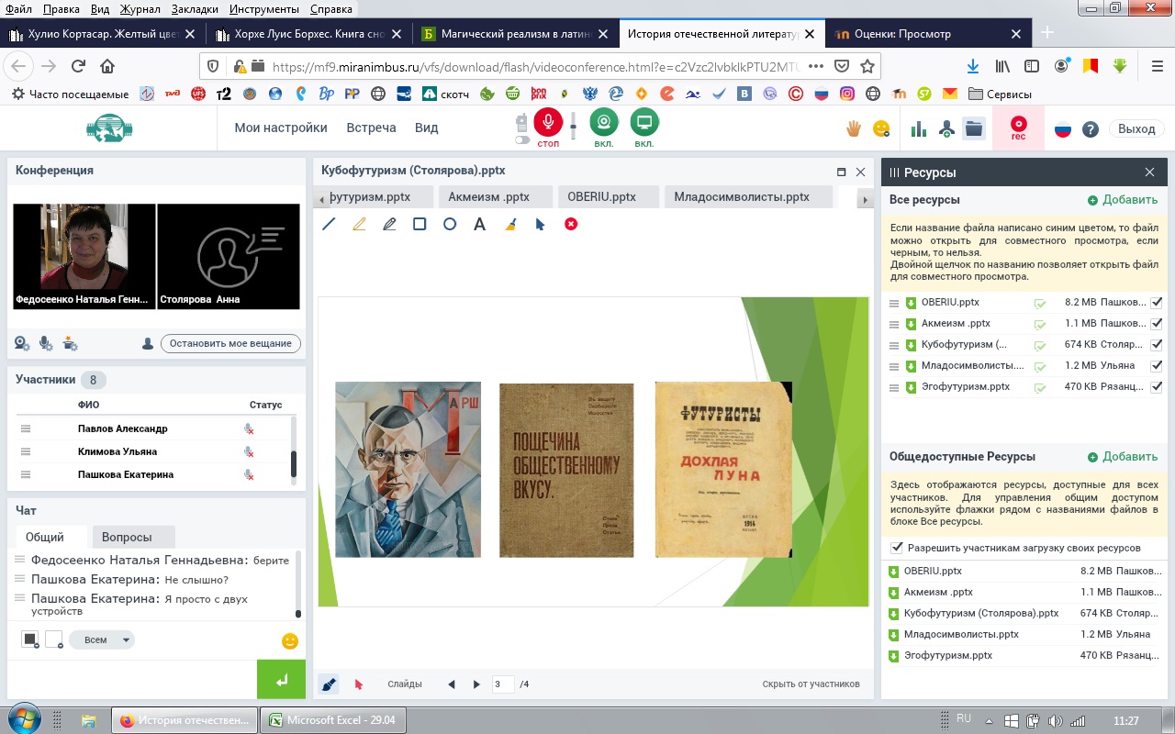Open the 'Встреча' menu

[x=371, y=128]
